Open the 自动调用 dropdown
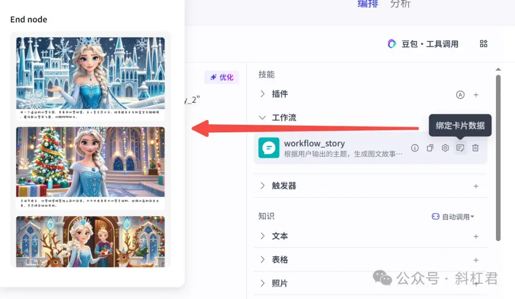Screen dimensions: 515x299 [453, 217]
